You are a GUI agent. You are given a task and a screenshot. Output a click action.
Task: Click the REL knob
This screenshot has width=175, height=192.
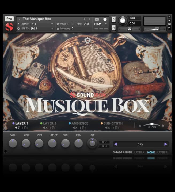pos(52,143)
